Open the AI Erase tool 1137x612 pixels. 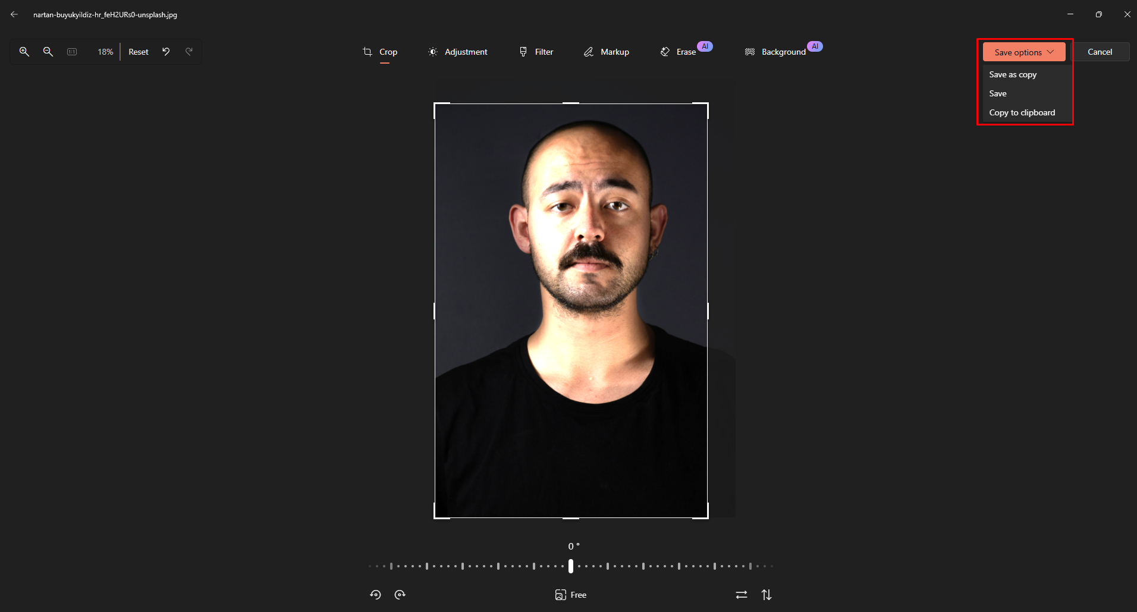tap(679, 52)
